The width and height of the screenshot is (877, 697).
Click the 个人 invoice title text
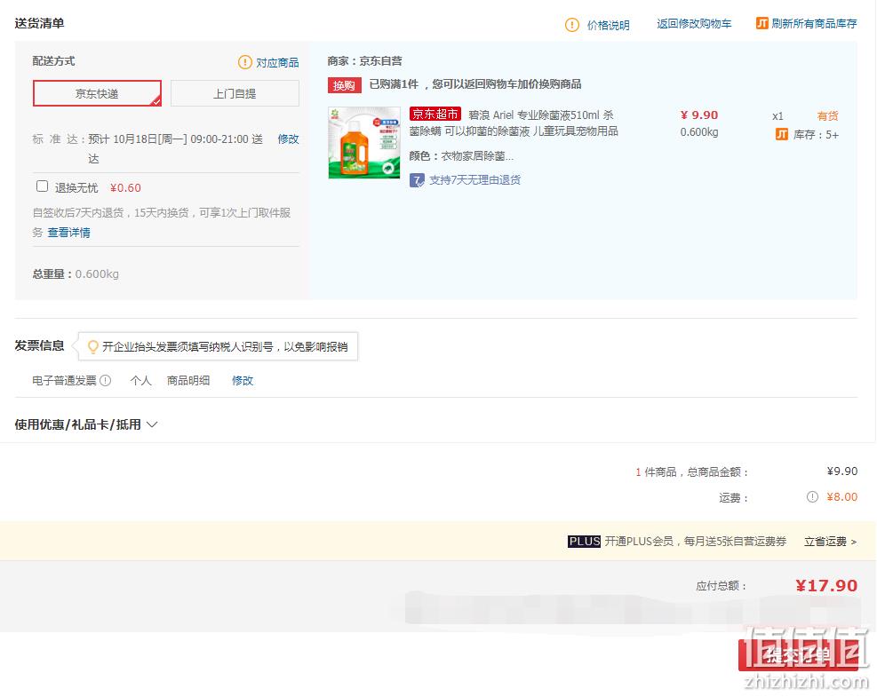pos(140,381)
